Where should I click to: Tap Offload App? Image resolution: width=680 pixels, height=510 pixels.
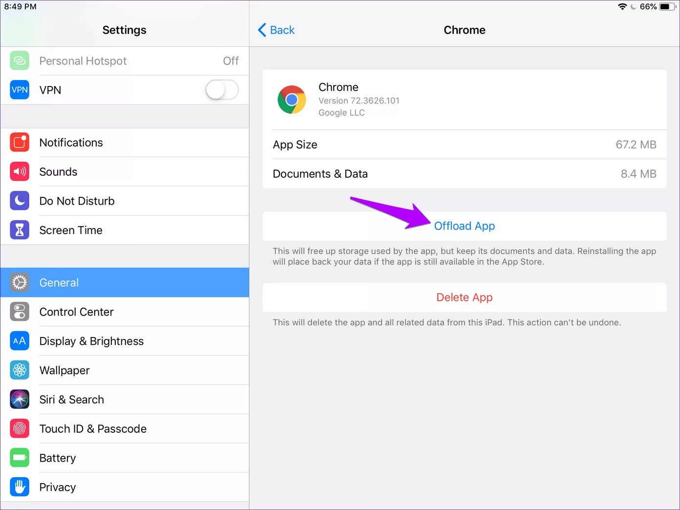point(465,226)
